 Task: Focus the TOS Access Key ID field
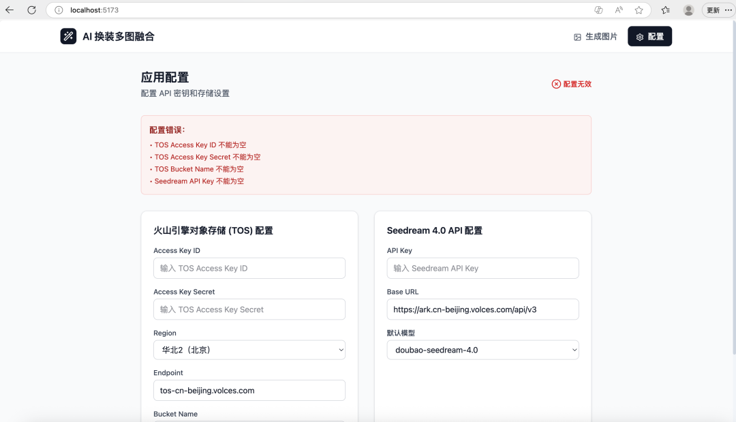(249, 268)
